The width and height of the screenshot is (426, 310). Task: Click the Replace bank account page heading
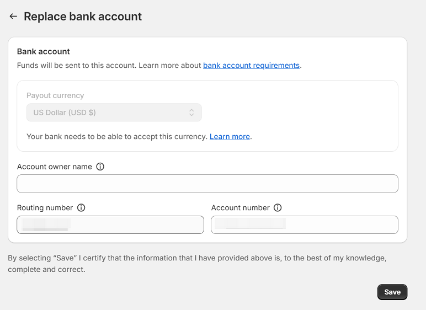[83, 17]
